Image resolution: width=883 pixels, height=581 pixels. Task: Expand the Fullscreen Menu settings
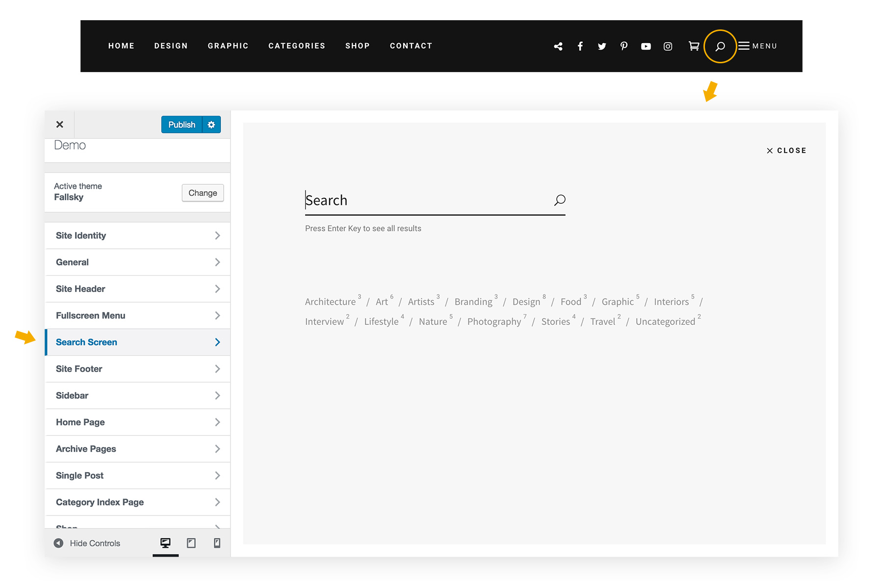coord(137,316)
